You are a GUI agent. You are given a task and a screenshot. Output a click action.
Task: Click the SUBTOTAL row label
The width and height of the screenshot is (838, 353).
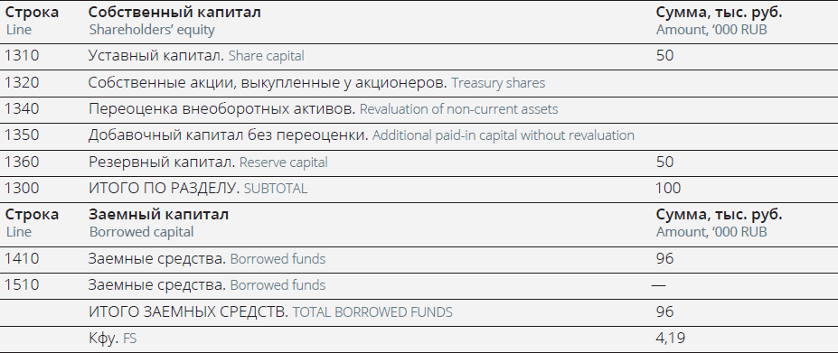coord(198,188)
